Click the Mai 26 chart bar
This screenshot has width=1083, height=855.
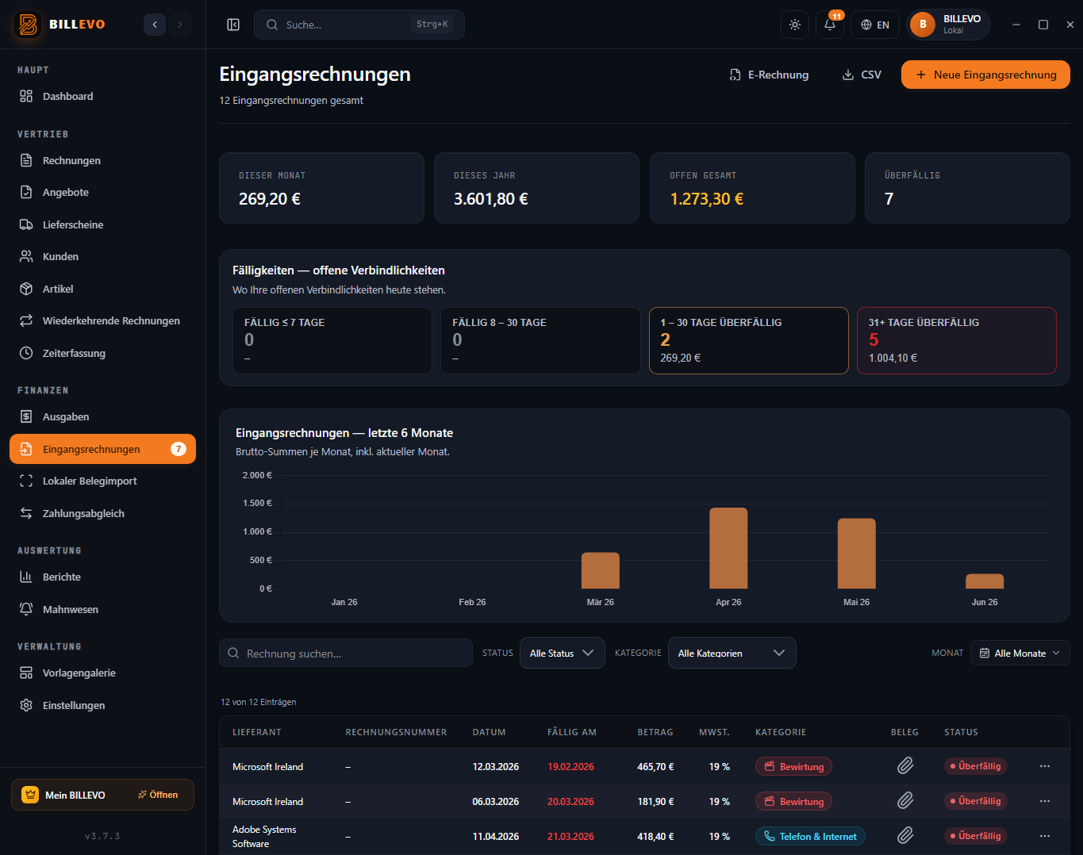click(x=857, y=554)
